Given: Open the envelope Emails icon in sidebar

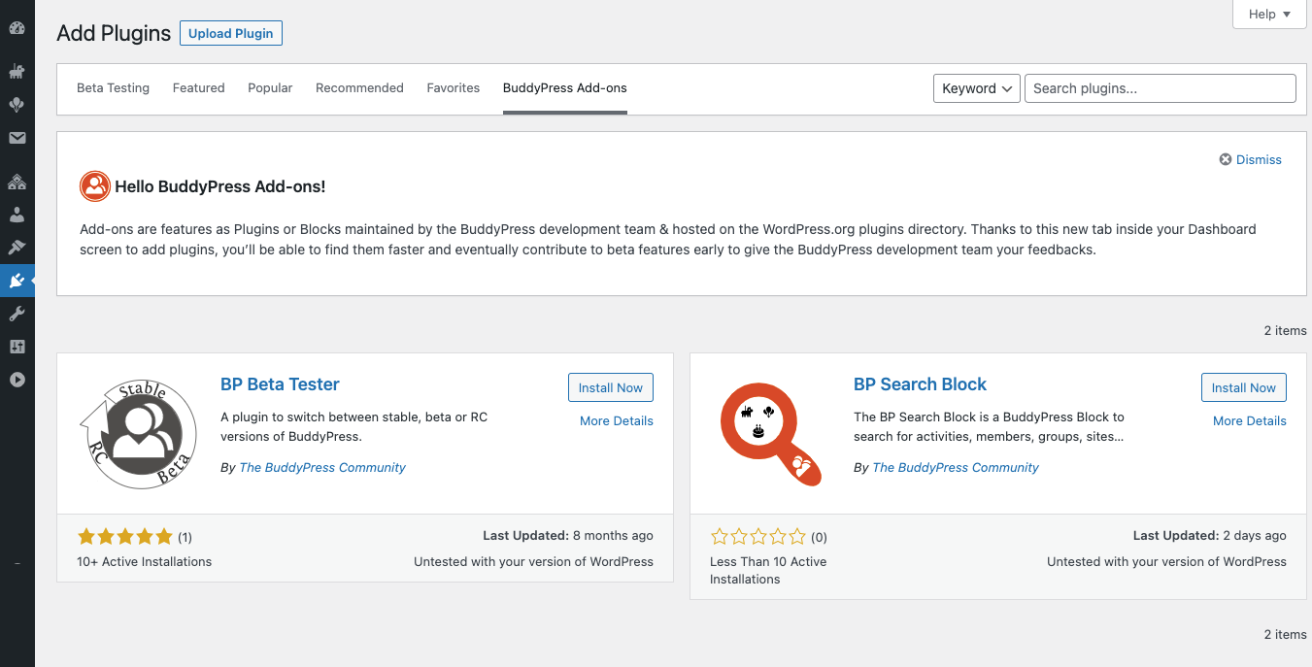Looking at the screenshot, I should [17, 138].
